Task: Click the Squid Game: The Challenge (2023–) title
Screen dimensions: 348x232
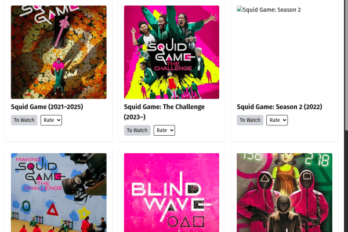Action: coord(164,112)
